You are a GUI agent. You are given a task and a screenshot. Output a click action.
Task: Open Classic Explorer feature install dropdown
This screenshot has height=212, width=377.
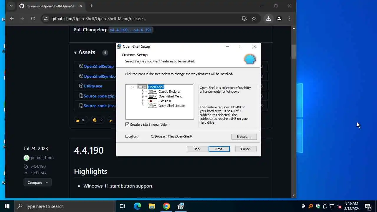tap(152, 92)
